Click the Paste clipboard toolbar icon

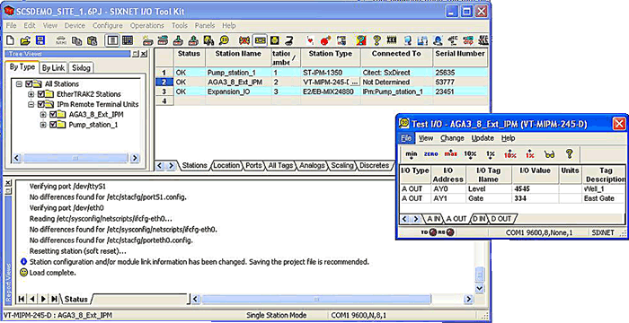93,40
